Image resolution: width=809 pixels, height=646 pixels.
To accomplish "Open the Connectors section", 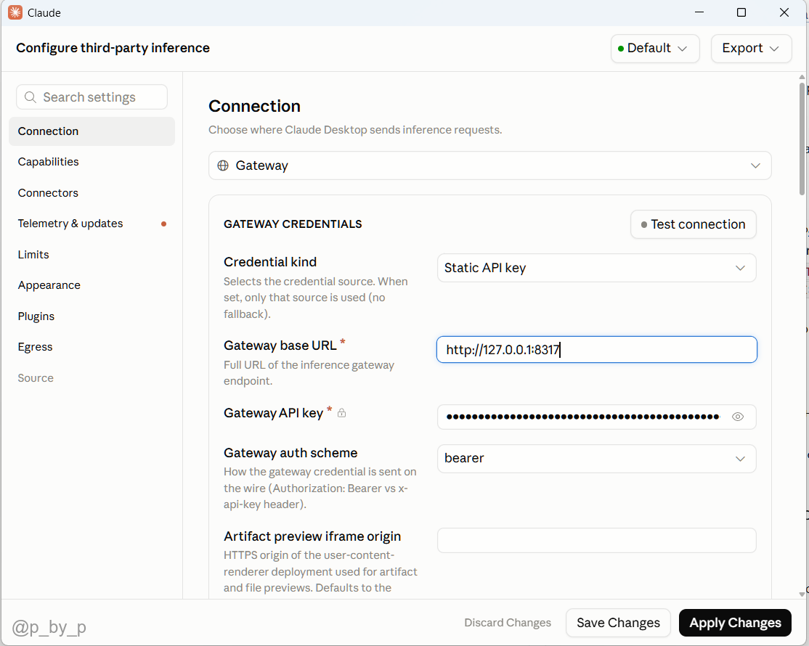I will (x=92, y=193).
